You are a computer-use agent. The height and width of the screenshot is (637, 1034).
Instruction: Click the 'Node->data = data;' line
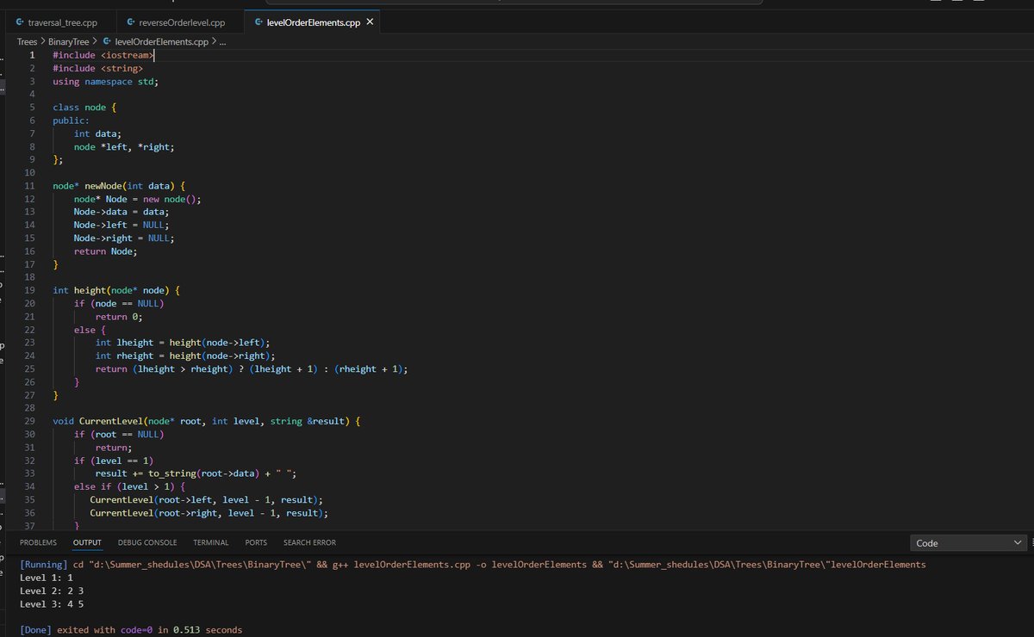(122, 212)
